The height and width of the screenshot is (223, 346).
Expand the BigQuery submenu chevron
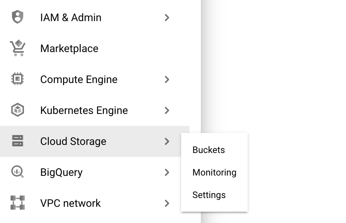click(x=167, y=172)
